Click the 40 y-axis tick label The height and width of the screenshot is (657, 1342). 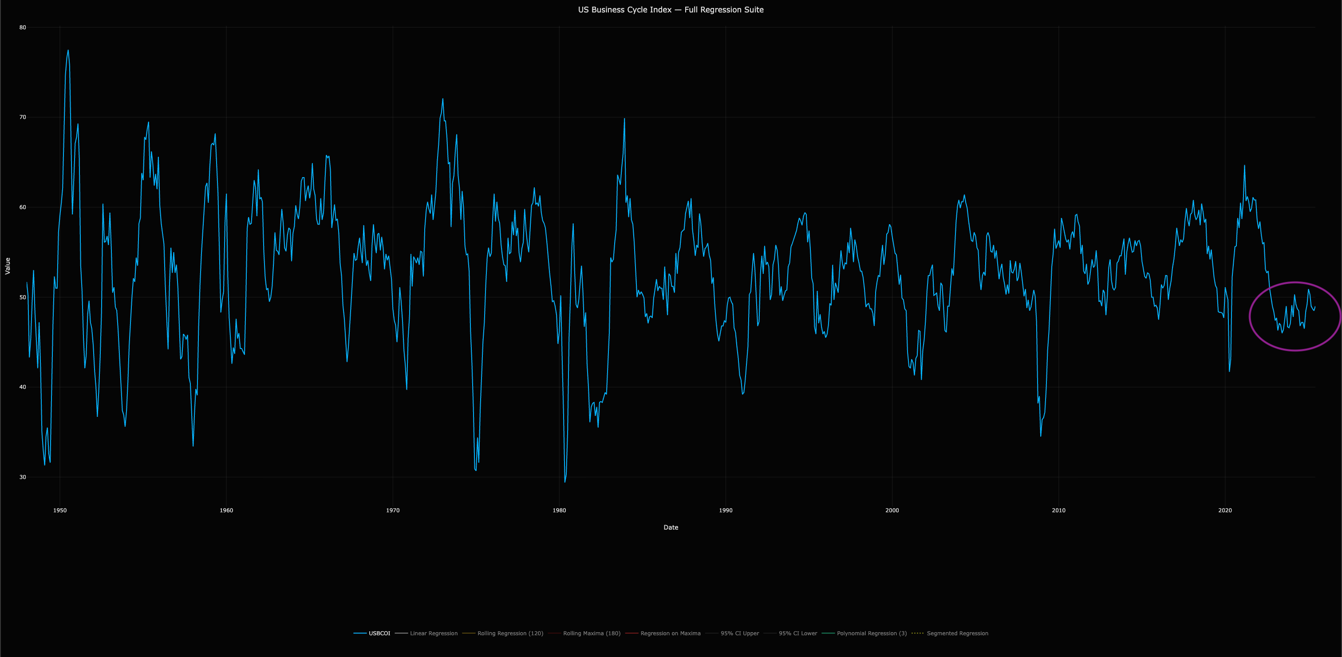22,387
